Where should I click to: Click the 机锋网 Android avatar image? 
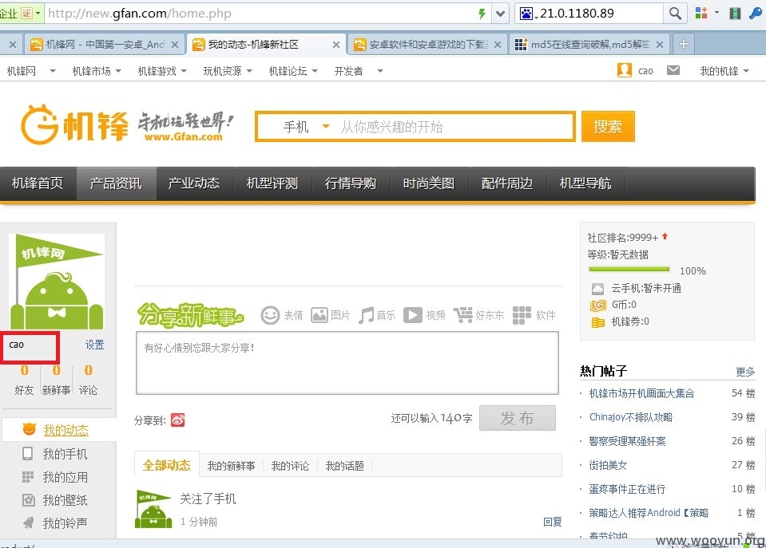57,282
